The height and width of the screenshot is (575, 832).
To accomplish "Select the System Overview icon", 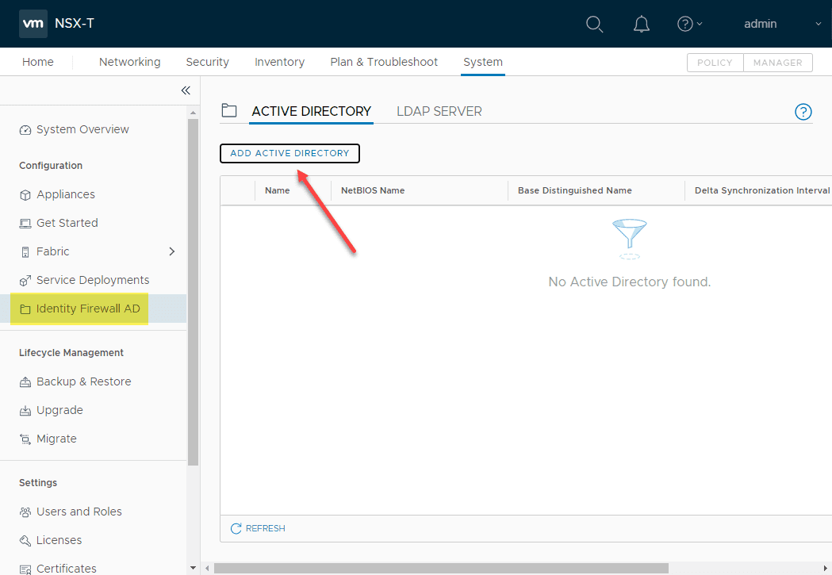I will (x=25, y=128).
